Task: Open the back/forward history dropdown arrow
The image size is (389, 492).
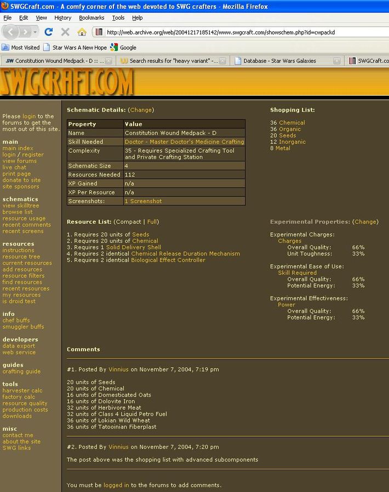Action: 36,32
